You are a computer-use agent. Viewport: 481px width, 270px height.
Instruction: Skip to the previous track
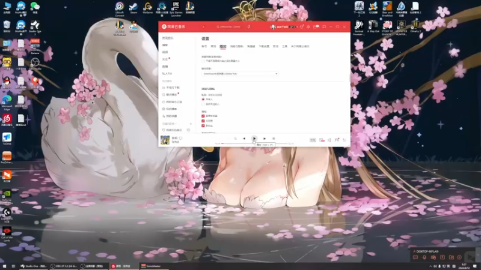[x=244, y=139]
